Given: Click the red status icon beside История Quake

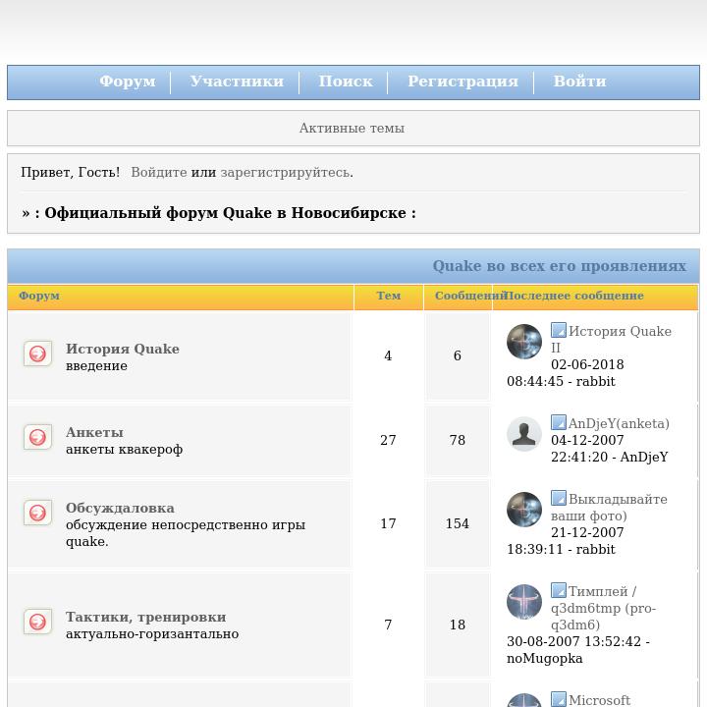Looking at the screenshot, I should point(37,353).
